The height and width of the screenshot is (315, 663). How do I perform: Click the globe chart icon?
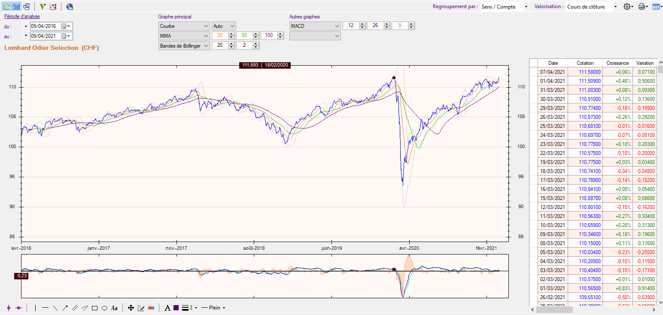(70, 6)
